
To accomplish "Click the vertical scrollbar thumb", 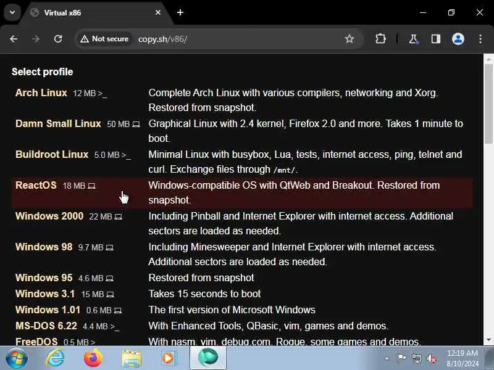I will click(x=488, y=104).
